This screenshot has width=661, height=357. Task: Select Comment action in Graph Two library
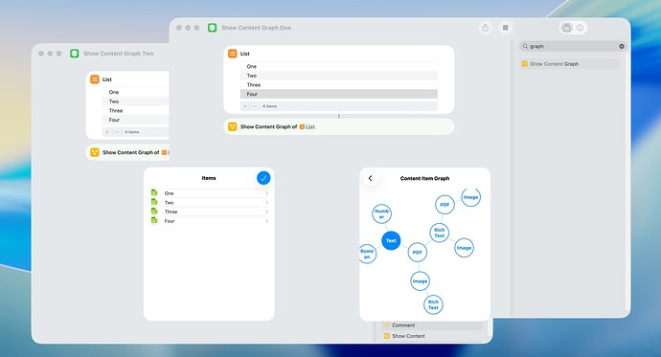(432, 325)
